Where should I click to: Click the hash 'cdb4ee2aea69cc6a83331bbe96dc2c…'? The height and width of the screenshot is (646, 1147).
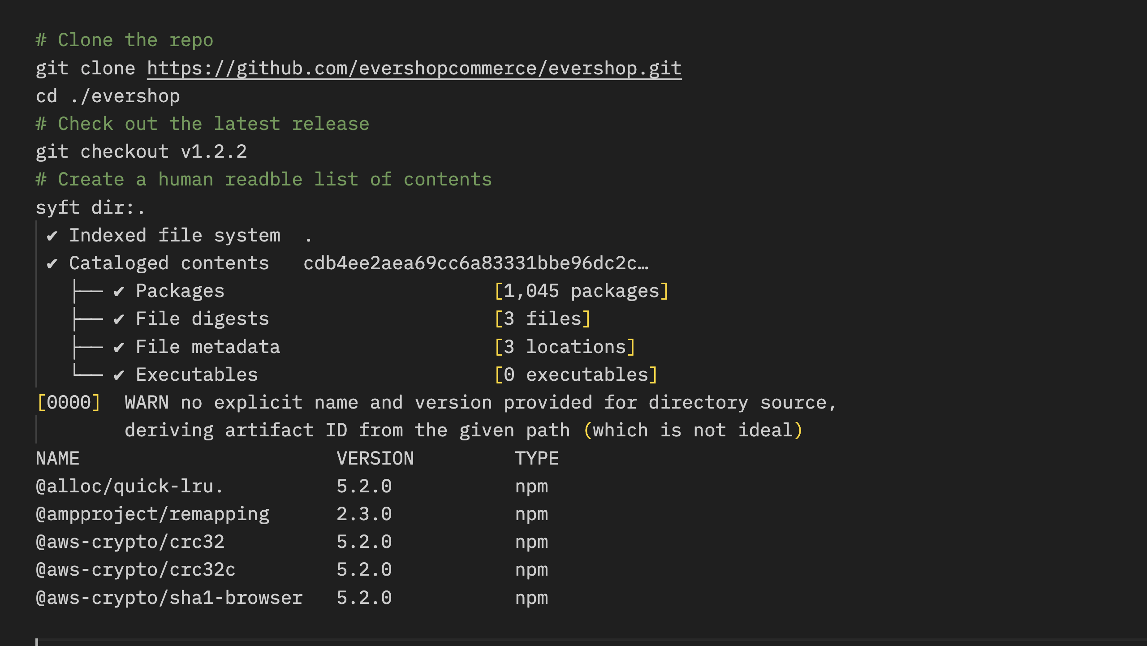pos(476,263)
